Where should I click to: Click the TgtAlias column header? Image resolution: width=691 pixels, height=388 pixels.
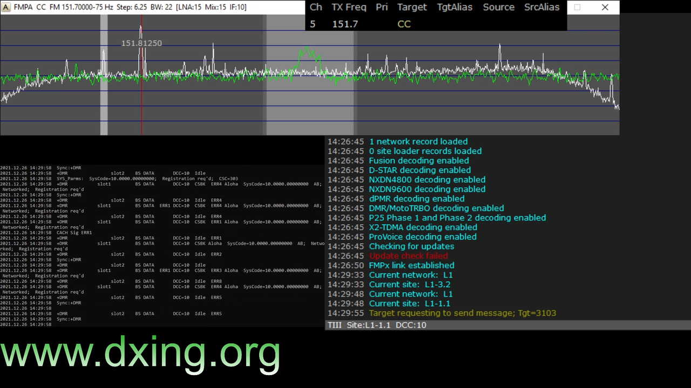pyautogui.click(x=455, y=7)
